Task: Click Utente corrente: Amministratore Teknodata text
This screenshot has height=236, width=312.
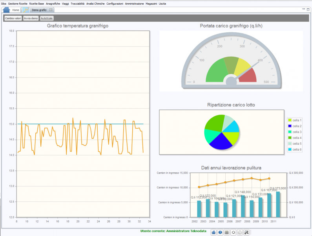Action: (x=173, y=231)
